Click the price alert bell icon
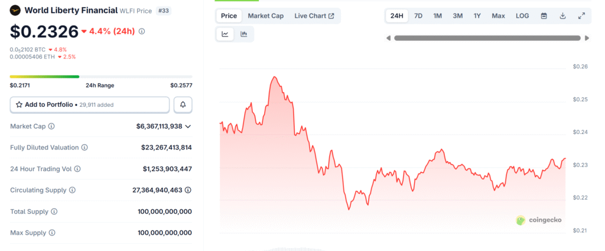The image size is (605, 251). 183,105
